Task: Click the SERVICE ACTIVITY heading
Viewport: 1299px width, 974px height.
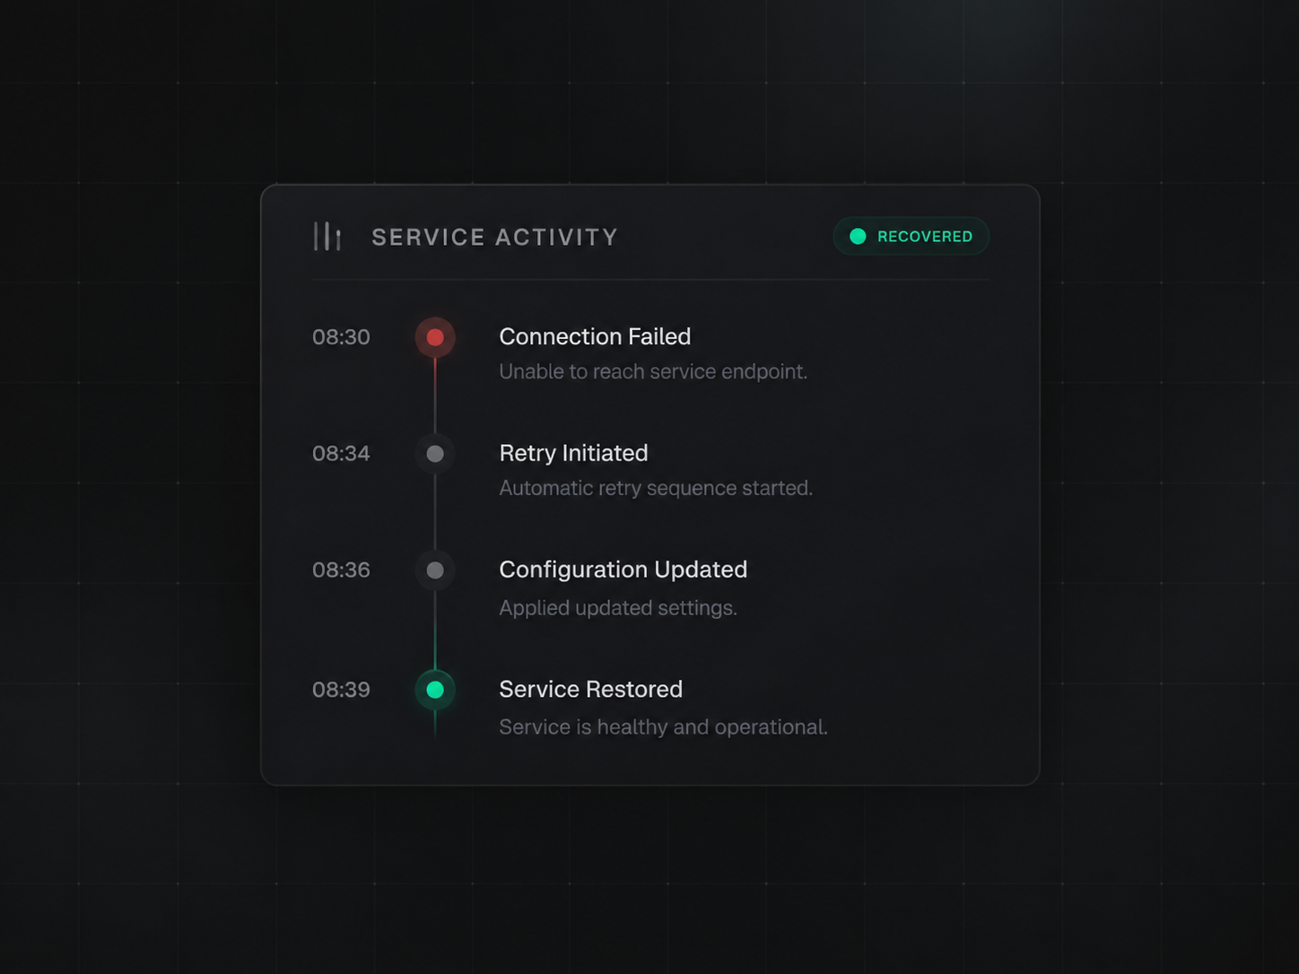Action: tap(495, 237)
